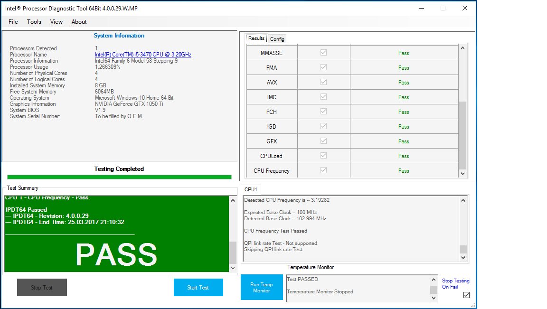
Task: Click 'IPDT64 Passed' in Test Summary
Action: (x=26, y=210)
